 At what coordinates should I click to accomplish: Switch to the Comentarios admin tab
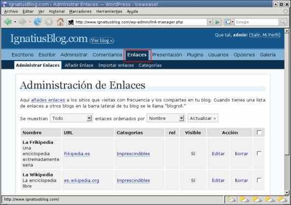pyautogui.click(x=107, y=55)
